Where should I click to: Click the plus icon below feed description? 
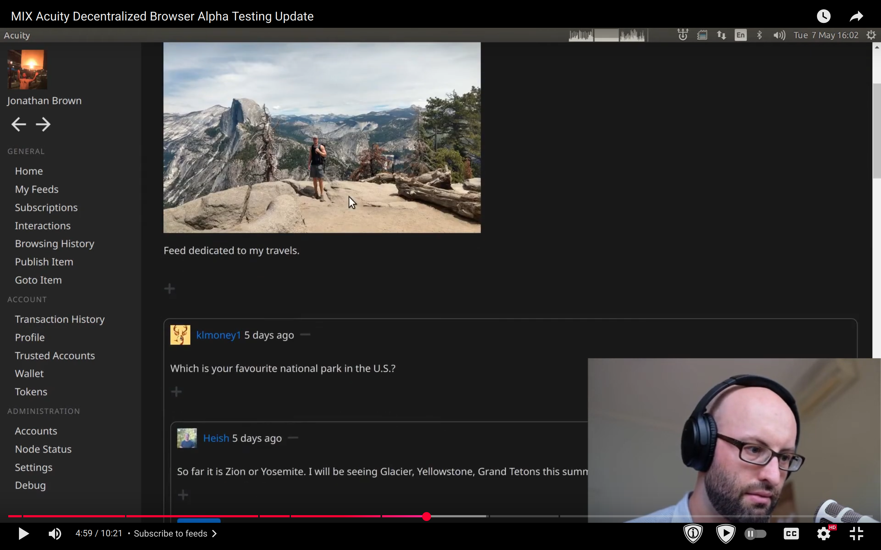[x=169, y=289]
